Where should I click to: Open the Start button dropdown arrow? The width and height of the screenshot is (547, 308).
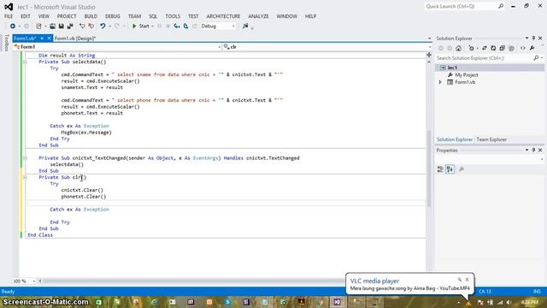152,27
